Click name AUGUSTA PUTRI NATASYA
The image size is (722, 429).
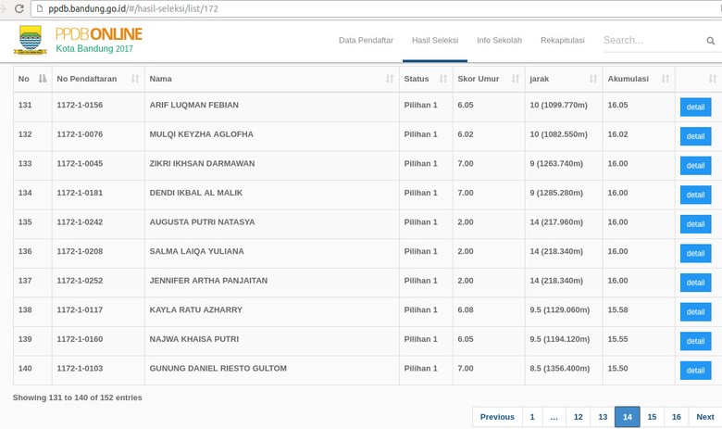point(202,222)
